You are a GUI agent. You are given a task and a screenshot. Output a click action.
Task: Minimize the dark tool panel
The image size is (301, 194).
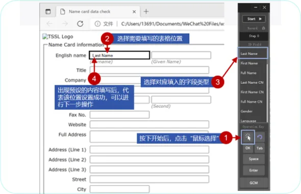[x=256, y=8]
